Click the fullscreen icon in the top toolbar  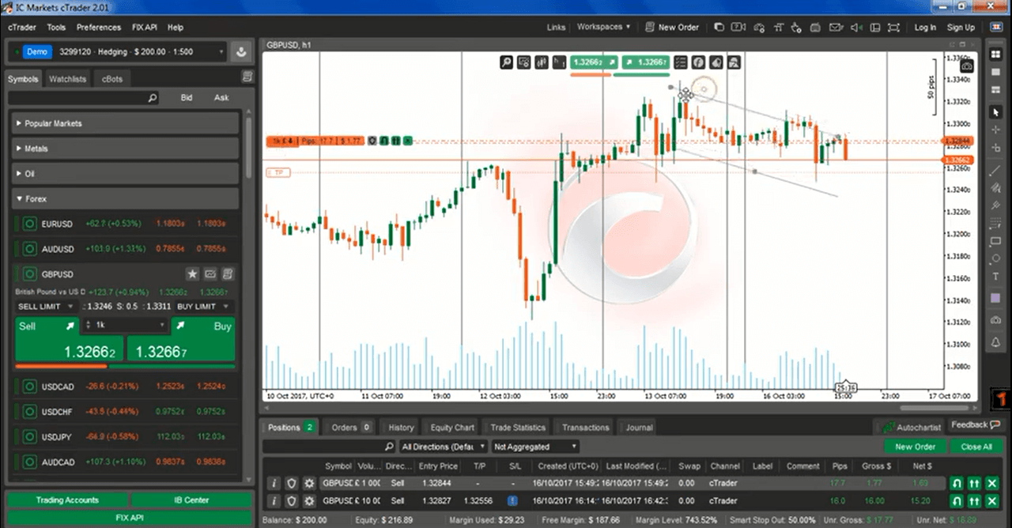(893, 27)
